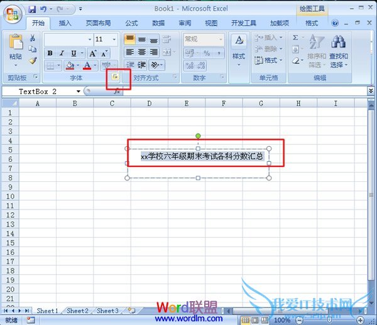Switch to the 数据 tab
Viewport: 377px width, 325px height.
click(x=158, y=23)
